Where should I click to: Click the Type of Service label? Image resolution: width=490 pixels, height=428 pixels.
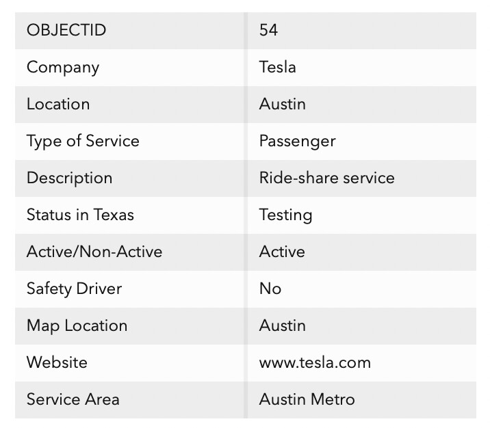[x=83, y=141]
